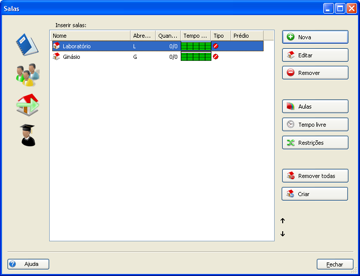Click the Nova button to add room
This screenshot has height=276, width=360.
coord(315,37)
